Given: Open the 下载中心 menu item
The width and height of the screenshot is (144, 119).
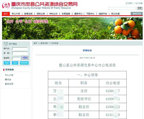Looking at the screenshot, I should click(90, 14).
